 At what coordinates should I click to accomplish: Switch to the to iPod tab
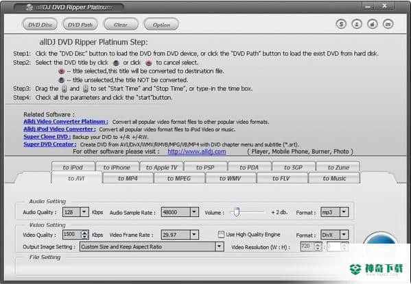(73, 167)
